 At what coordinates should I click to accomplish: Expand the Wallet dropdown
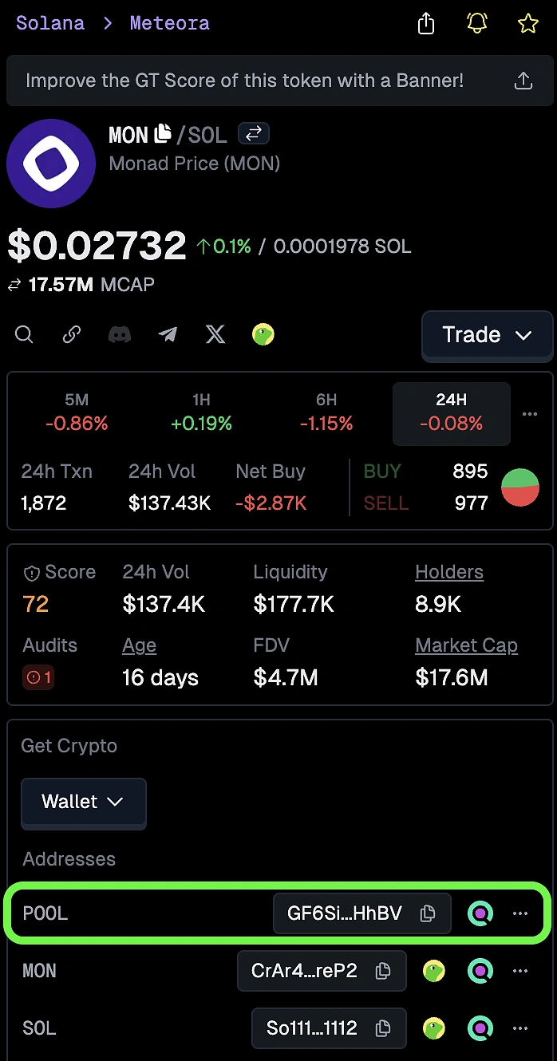tap(83, 802)
